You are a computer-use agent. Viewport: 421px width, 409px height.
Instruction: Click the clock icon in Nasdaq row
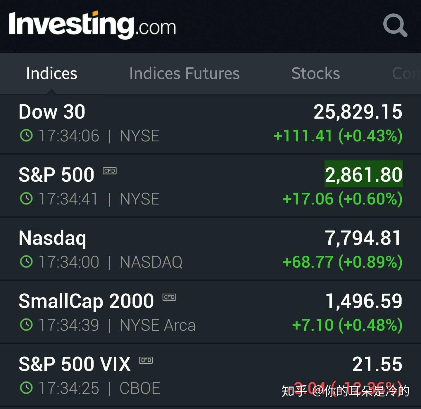[26, 261]
